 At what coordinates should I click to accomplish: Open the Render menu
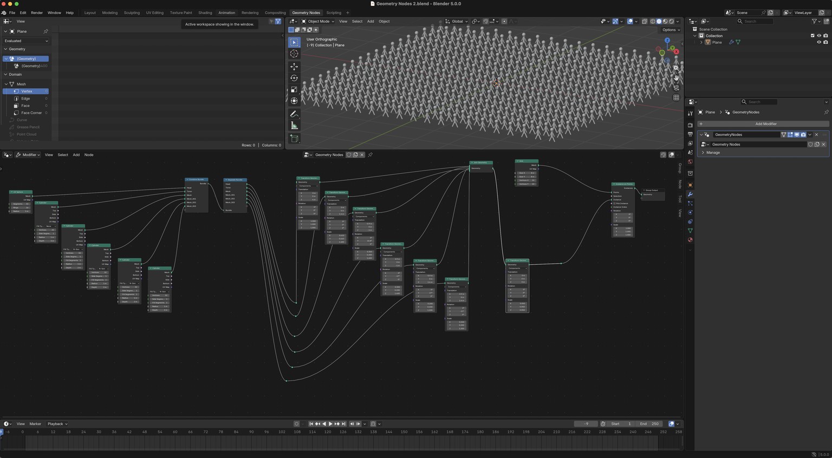(37, 12)
